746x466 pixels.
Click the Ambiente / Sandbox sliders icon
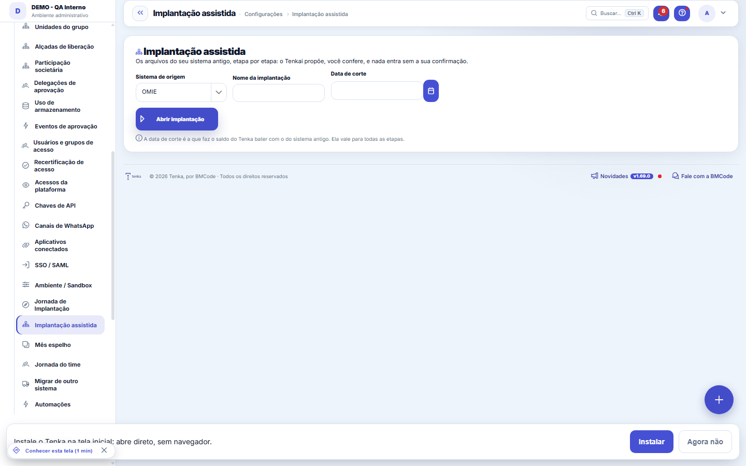(25, 285)
